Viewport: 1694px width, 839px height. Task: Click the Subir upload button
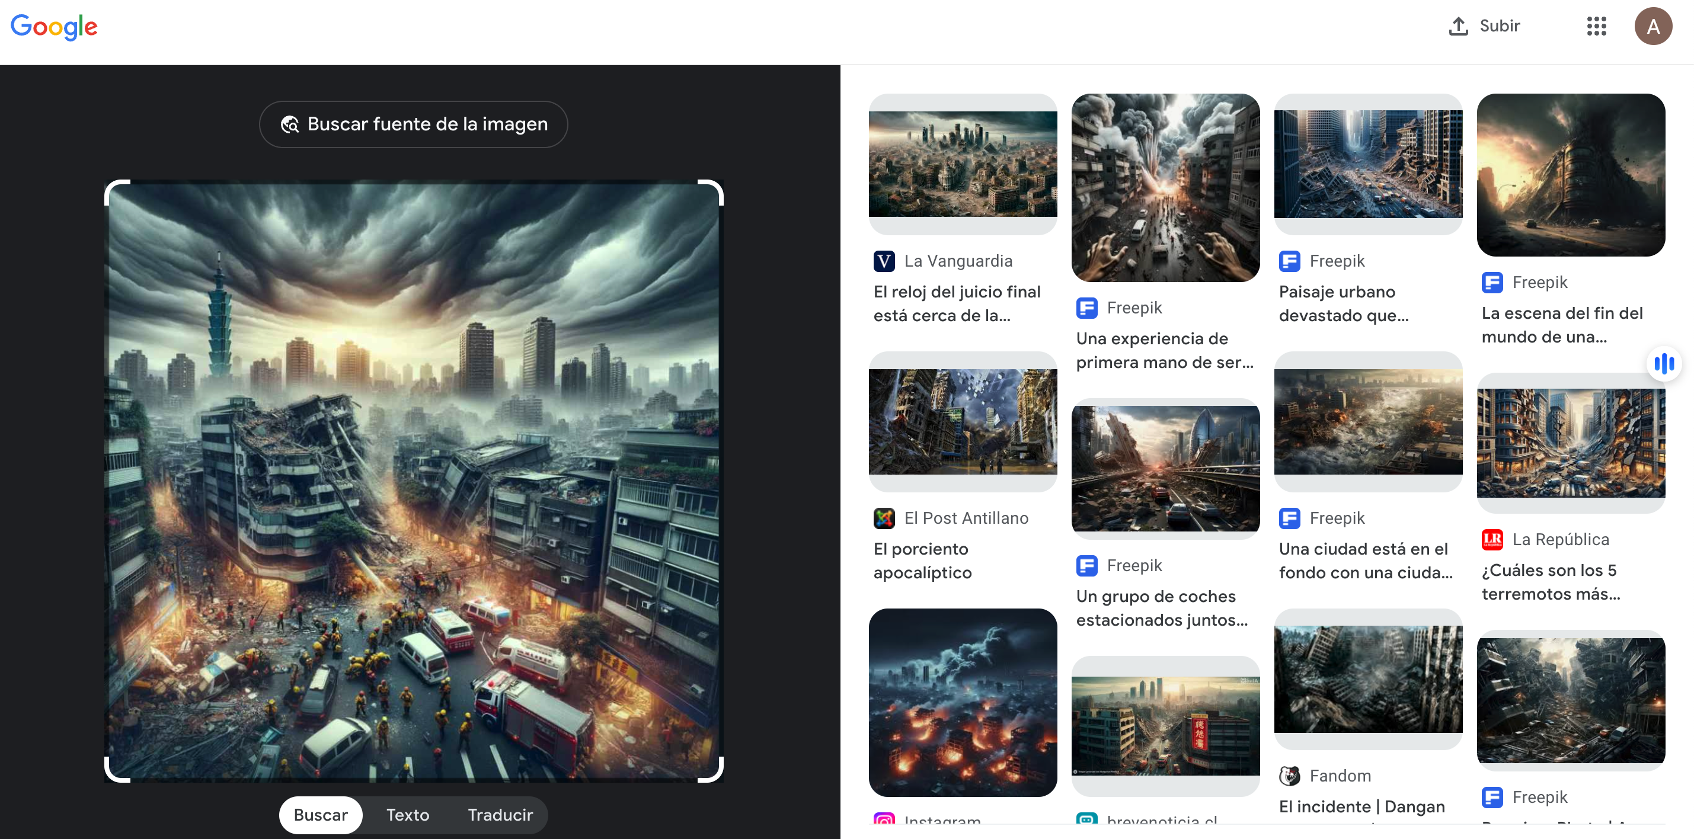1484,26
